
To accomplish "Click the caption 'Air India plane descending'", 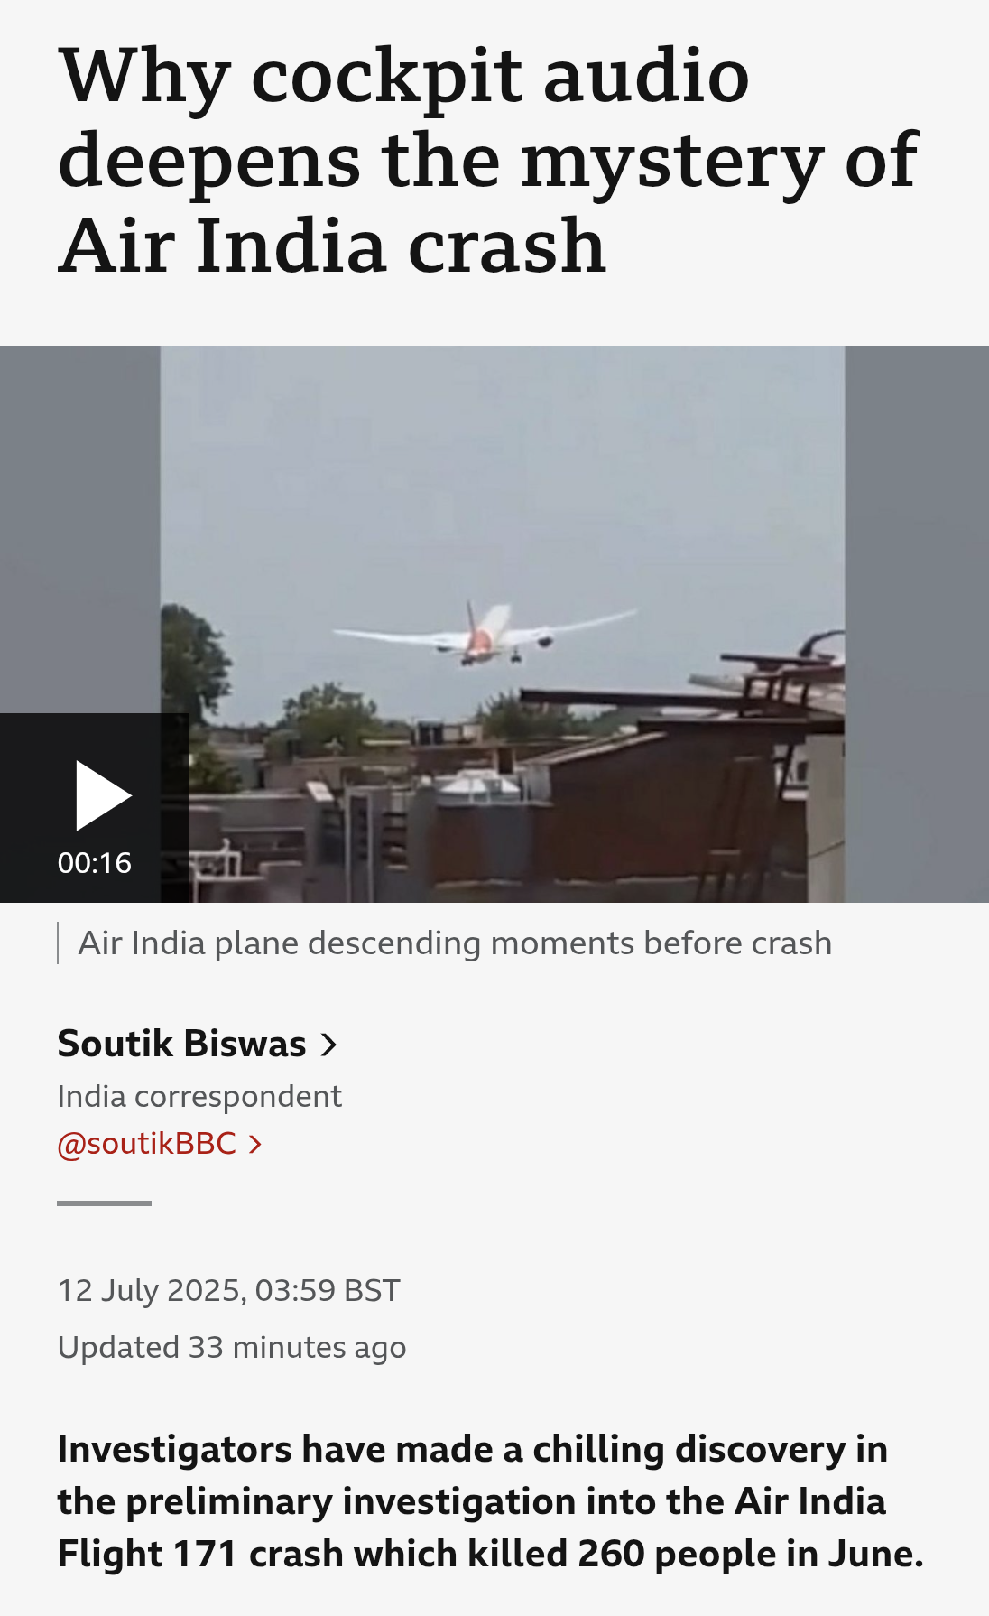I will coord(455,943).
